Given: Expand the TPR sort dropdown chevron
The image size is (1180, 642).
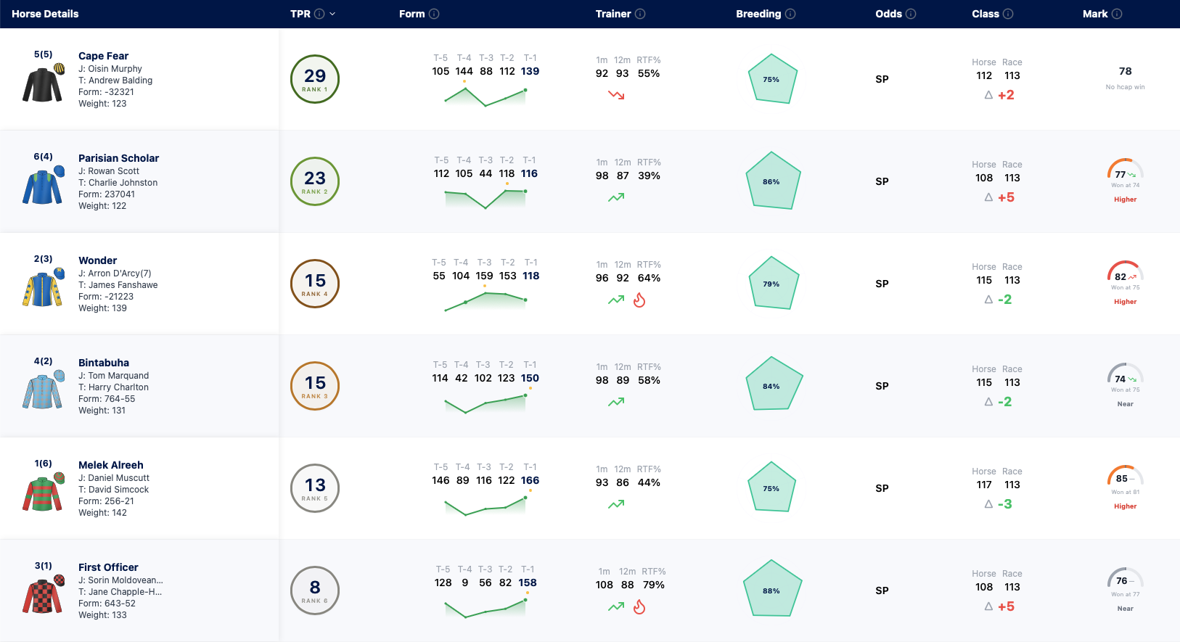Looking at the screenshot, I should click(332, 14).
